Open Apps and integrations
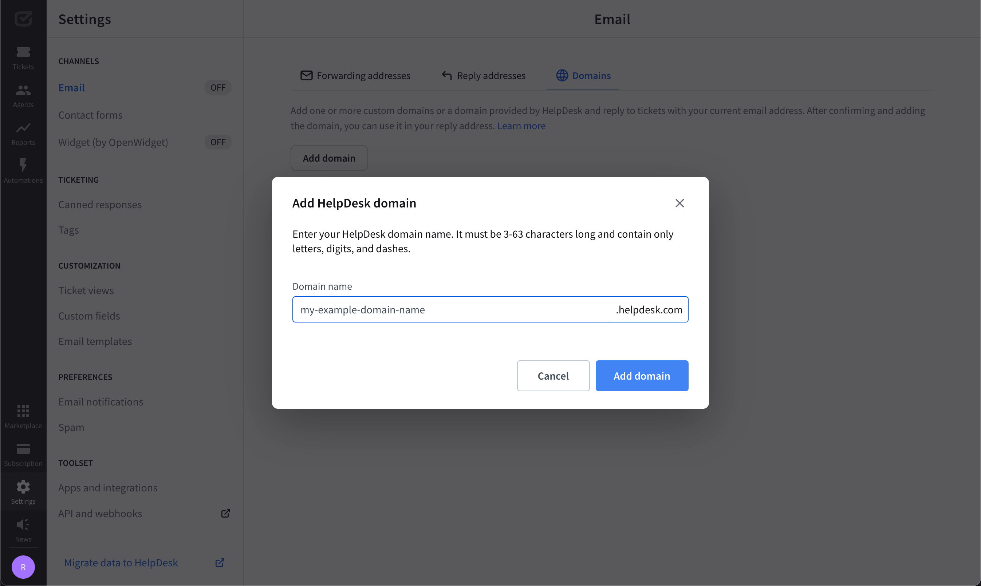Viewport: 981px width, 586px height. (x=108, y=488)
